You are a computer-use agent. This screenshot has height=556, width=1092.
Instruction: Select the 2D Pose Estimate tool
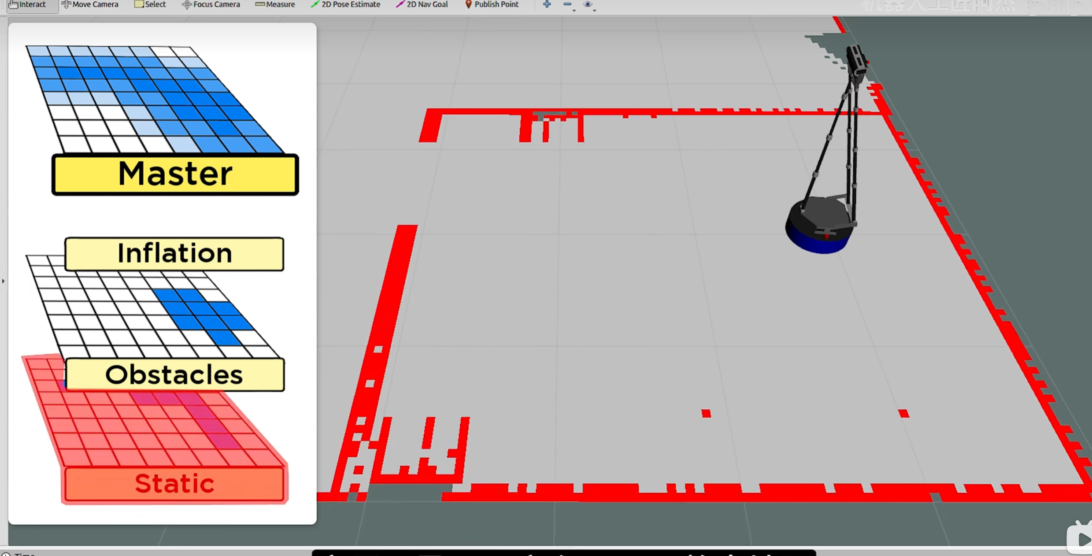pos(345,4)
